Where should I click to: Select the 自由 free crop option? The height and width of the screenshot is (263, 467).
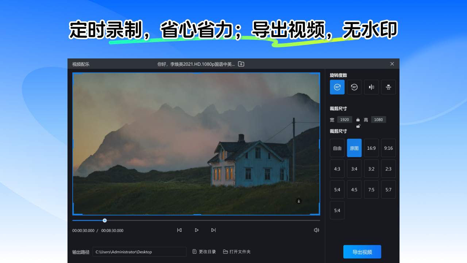337,148
